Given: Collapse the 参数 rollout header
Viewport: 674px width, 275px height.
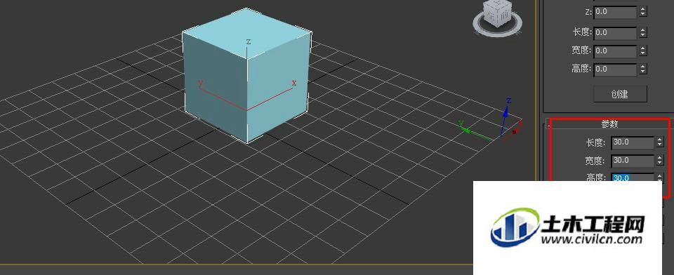Looking at the screenshot, I should coord(609,124).
